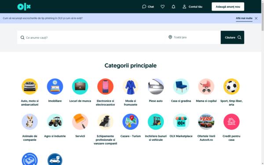Open Credit pentru casa house icon

[x=231, y=122]
